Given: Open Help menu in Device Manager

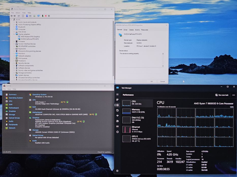Looking at the screenshot, I should pos(29,13).
